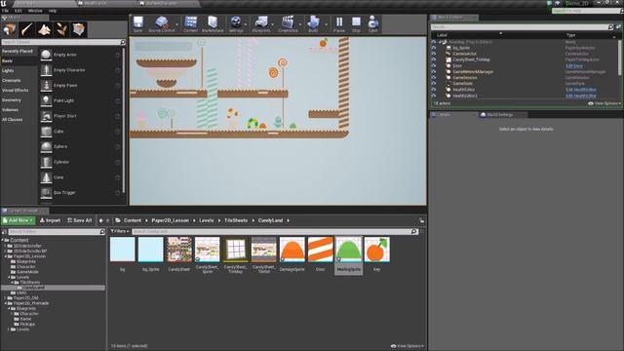Click the Sphere primitive icon
Image resolution: width=624 pixels, height=351 pixels.
pos(46,146)
